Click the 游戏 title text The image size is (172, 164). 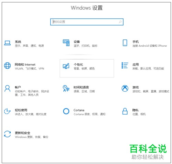point(136,87)
